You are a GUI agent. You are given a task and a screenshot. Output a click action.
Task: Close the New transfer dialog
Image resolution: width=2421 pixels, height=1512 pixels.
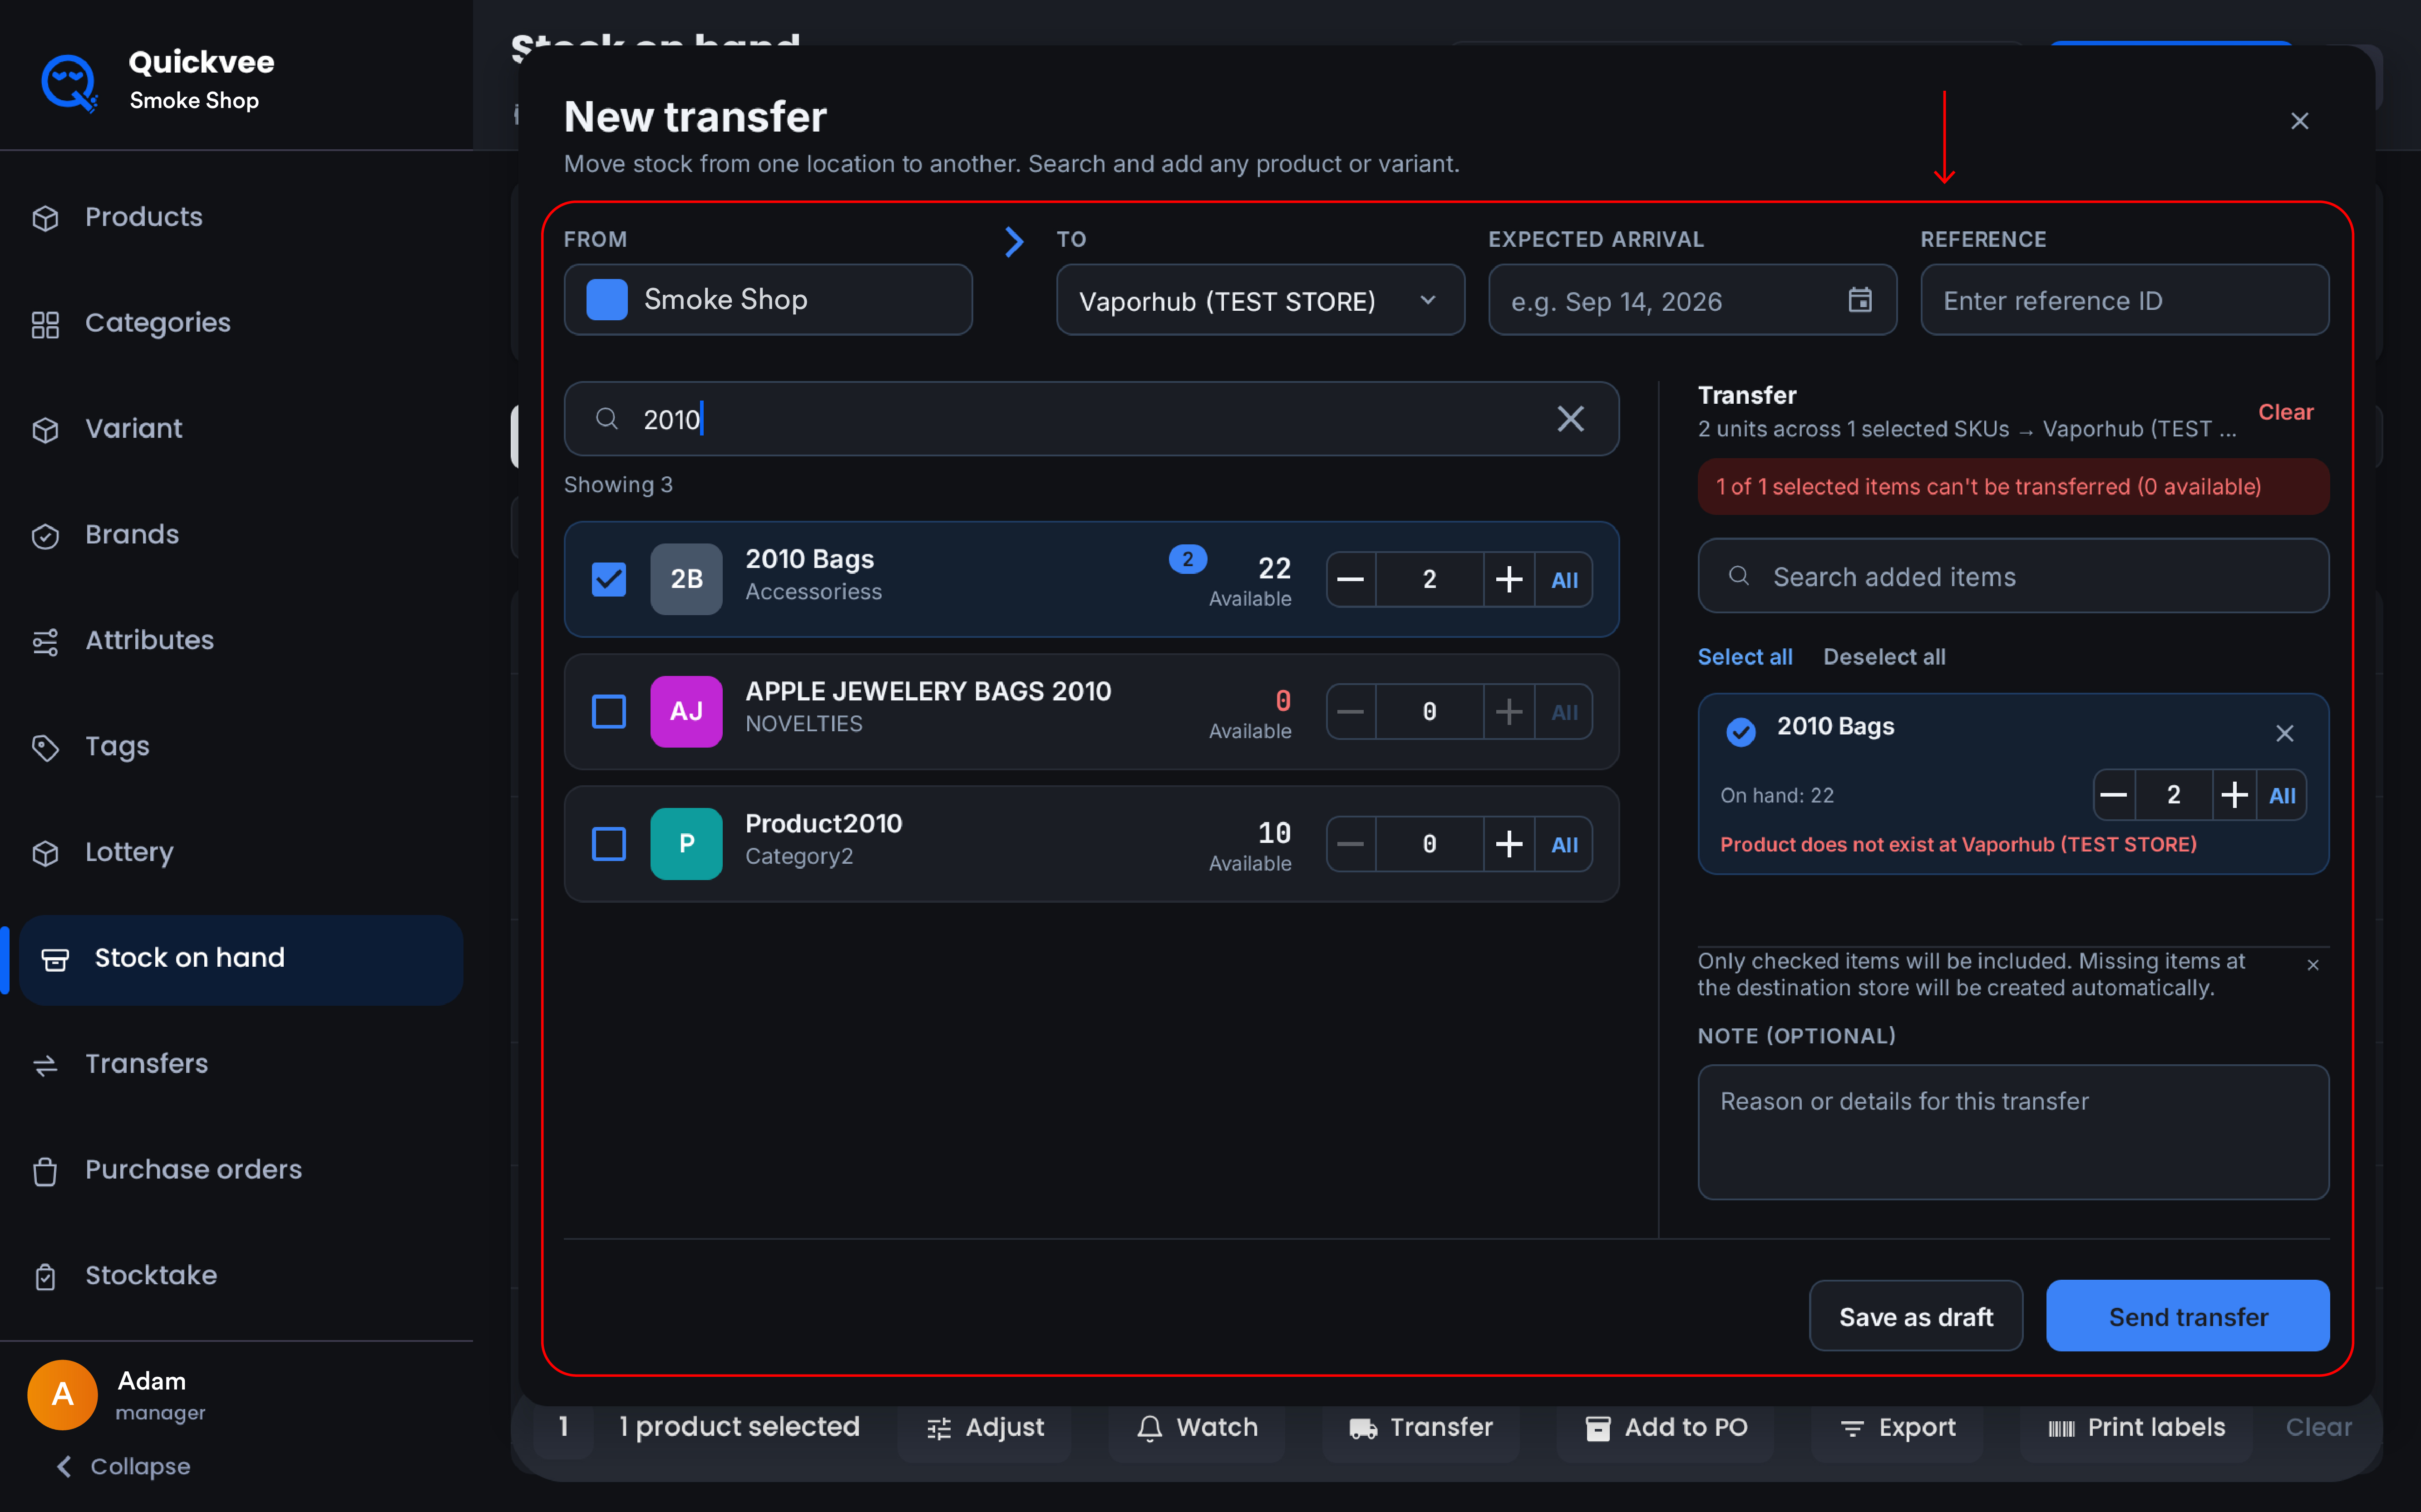point(2299,121)
